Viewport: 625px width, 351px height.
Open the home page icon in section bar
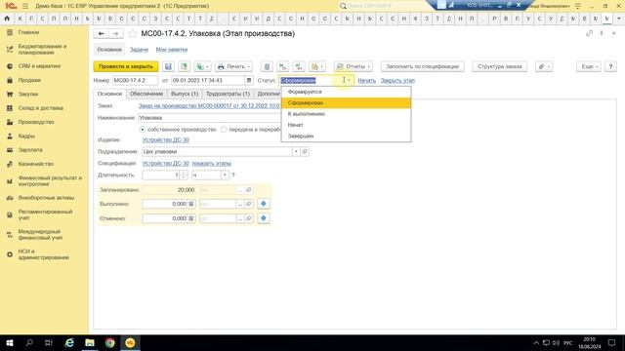(7, 19)
